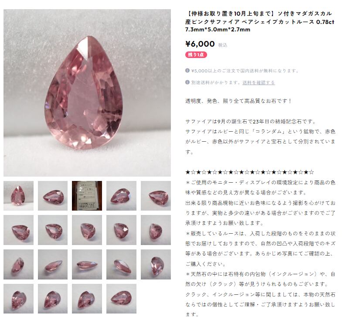Select the last thumbnail in the first row
Viewport: 354px width, 317px height.
(156, 196)
